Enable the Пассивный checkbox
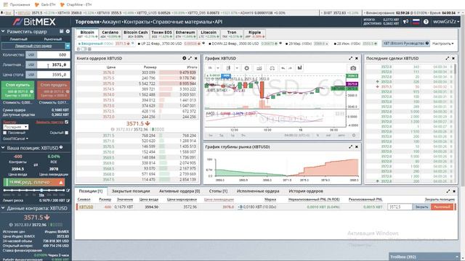The width and height of the screenshot is (465, 261). [5, 133]
